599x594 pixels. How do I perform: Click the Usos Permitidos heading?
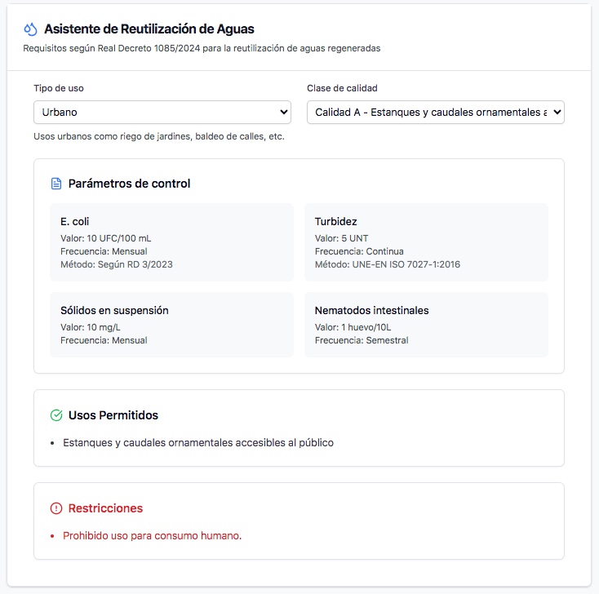pyautogui.click(x=113, y=415)
